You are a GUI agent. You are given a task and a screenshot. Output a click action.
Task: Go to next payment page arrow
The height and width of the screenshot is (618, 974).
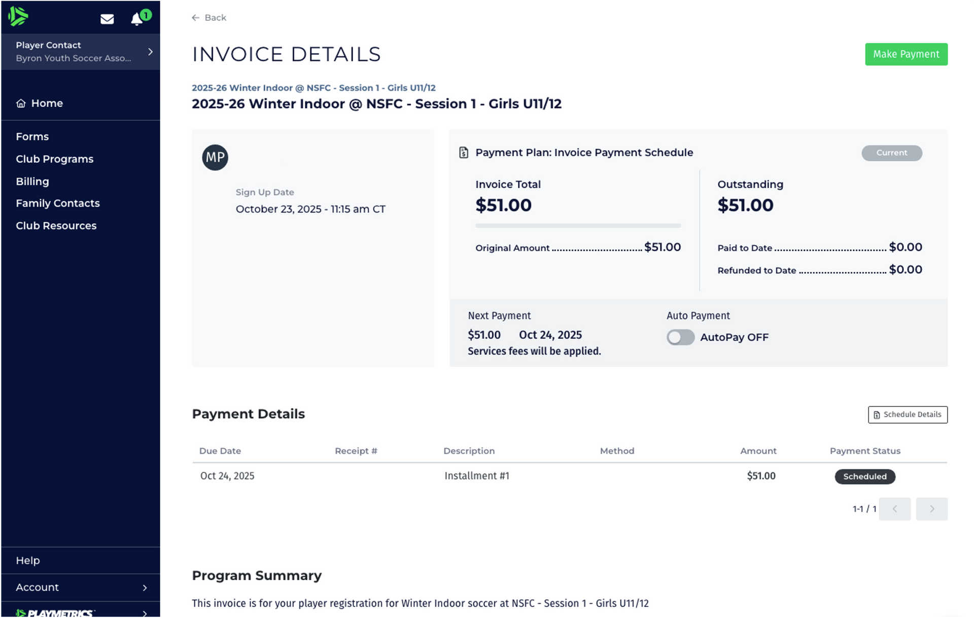pos(931,509)
